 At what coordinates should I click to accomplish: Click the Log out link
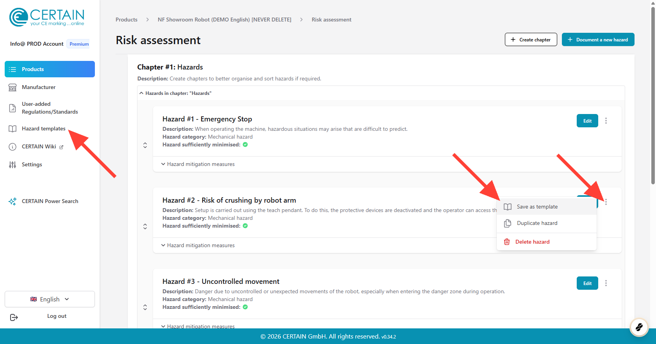(57, 316)
